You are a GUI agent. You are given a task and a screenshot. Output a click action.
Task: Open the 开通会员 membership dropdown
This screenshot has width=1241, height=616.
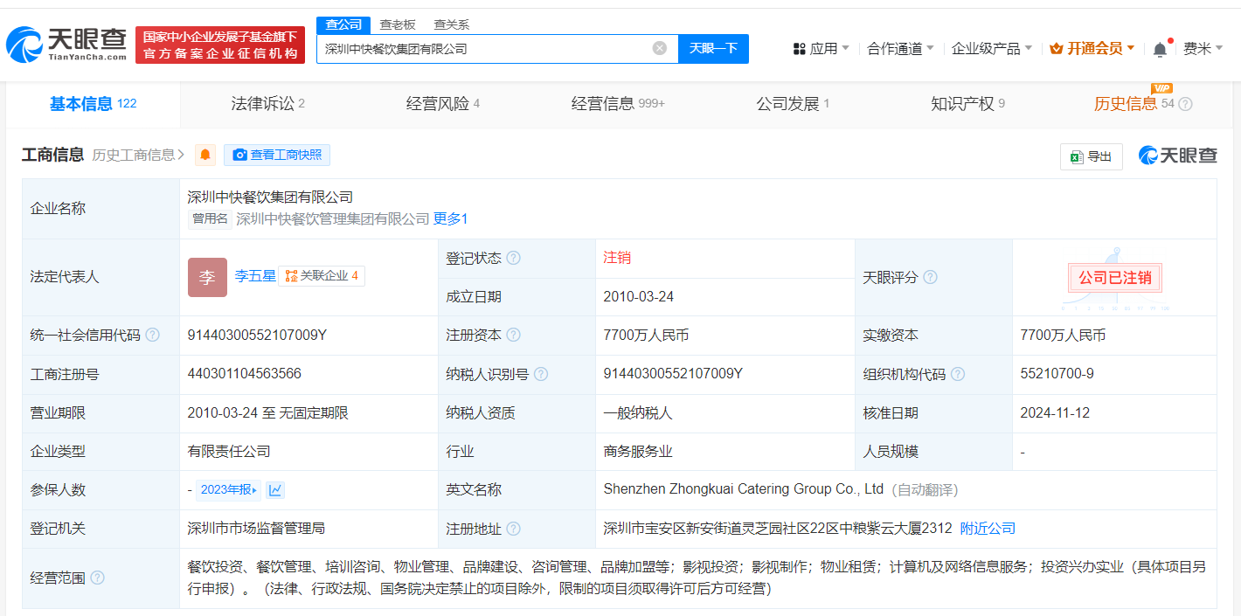point(1092,49)
